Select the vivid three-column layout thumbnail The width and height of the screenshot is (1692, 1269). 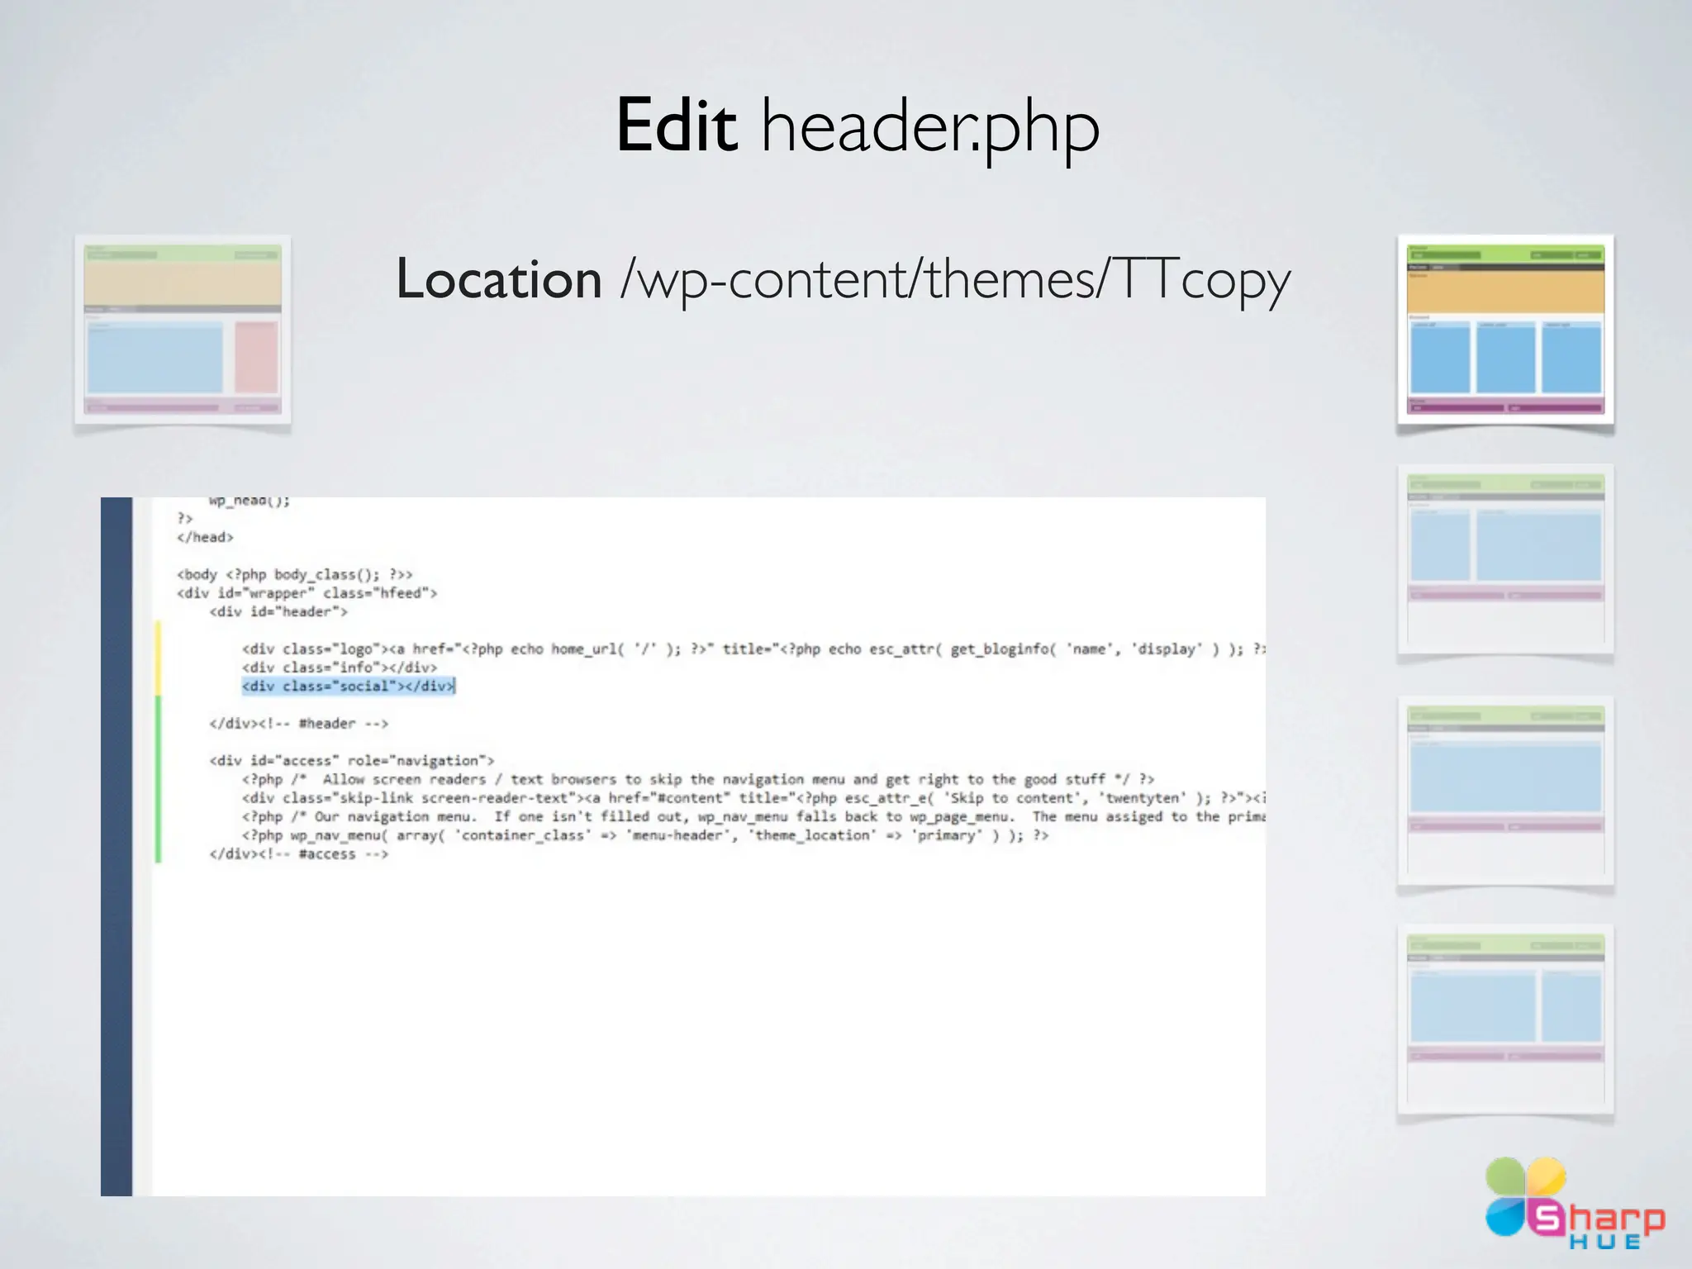point(1505,330)
